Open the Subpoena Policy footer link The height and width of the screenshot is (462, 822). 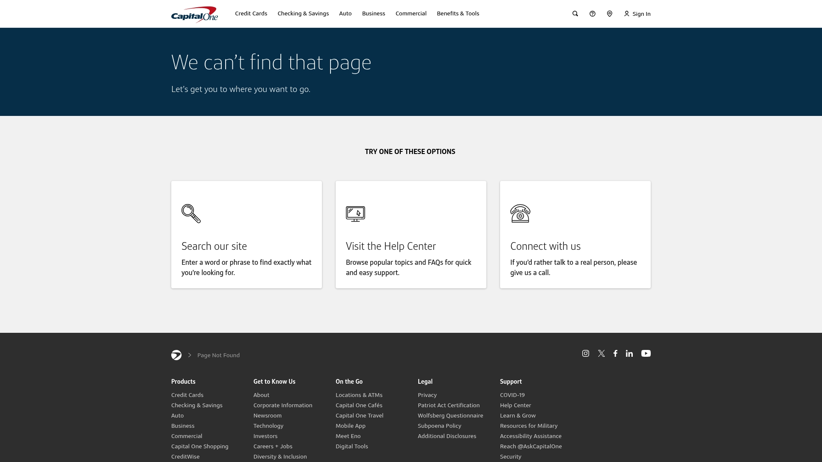click(439, 426)
